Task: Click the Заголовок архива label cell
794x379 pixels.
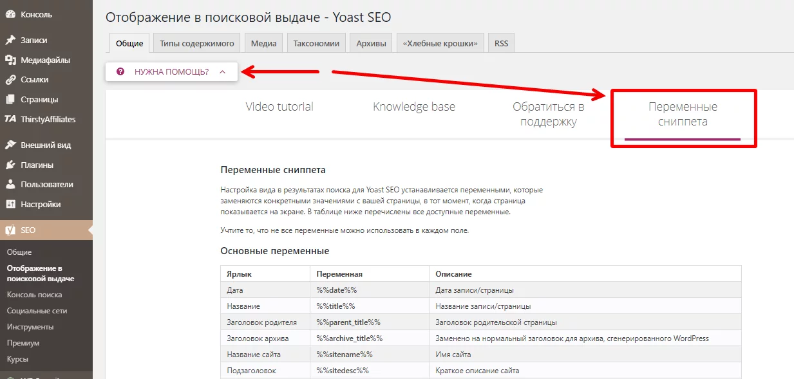Action: [265, 338]
